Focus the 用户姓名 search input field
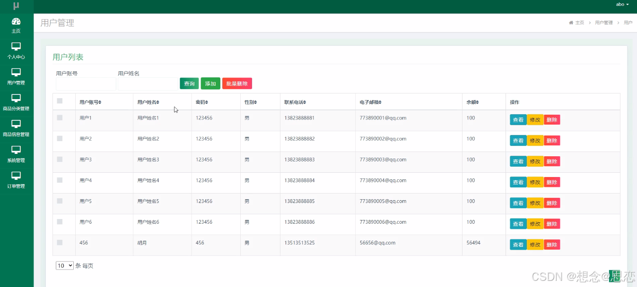 [148, 84]
